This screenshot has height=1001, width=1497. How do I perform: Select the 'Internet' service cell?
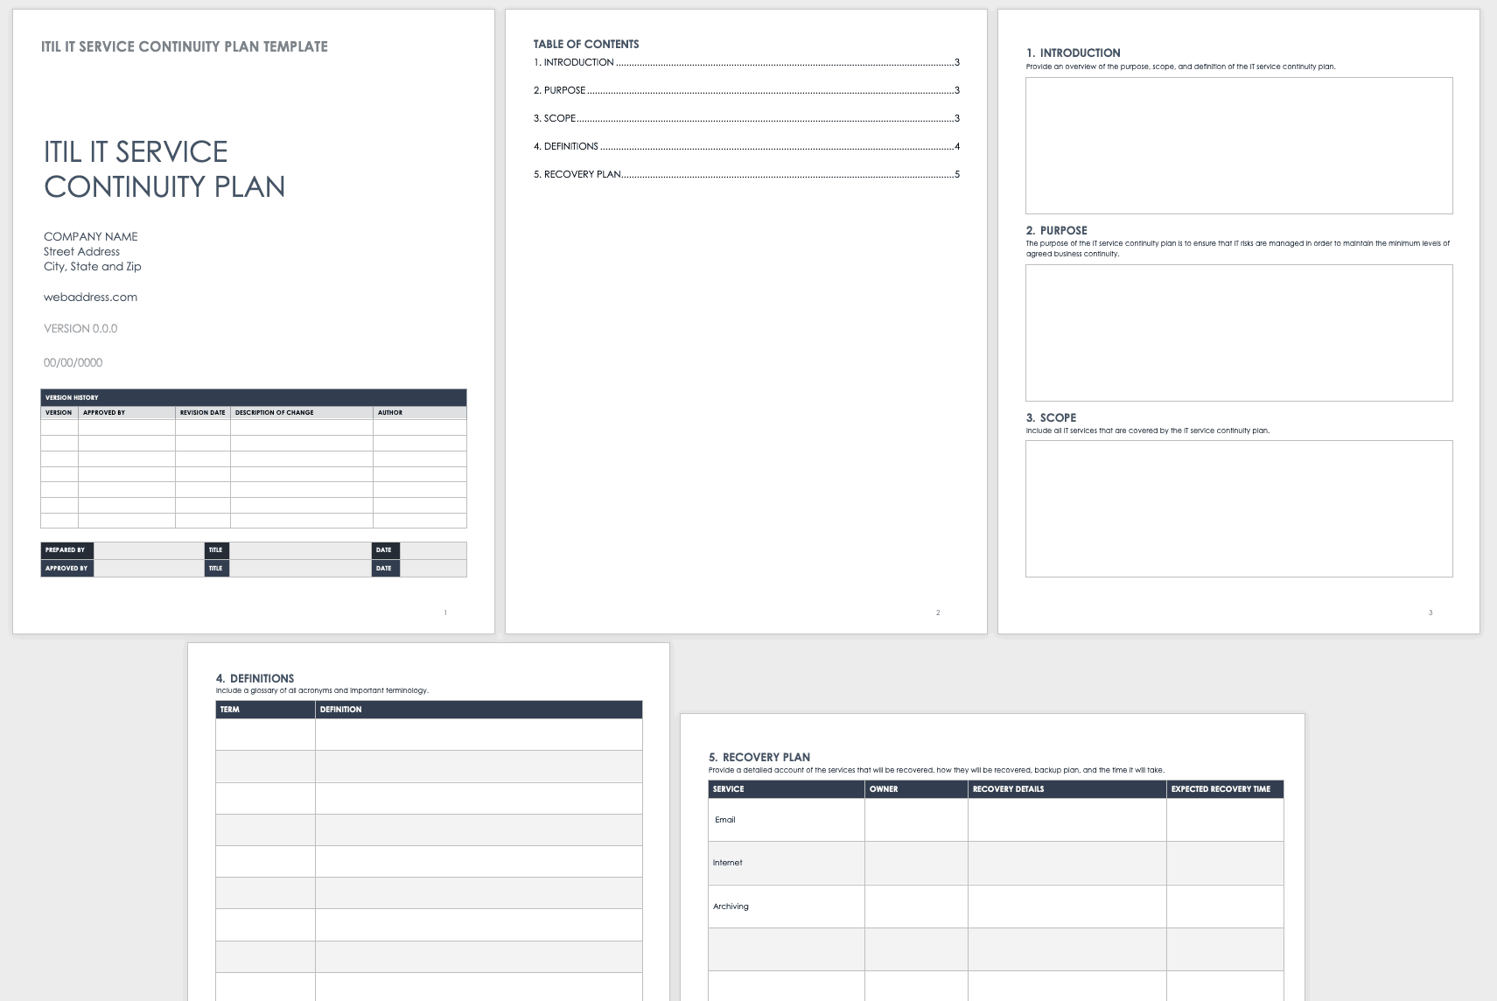[787, 863]
